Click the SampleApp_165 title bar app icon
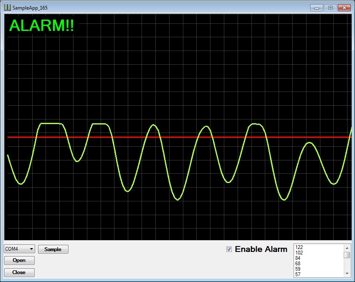The image size is (355, 282). click(x=8, y=8)
